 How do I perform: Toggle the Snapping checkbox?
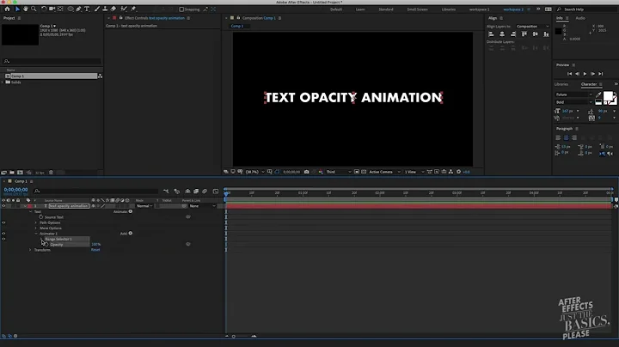point(181,9)
